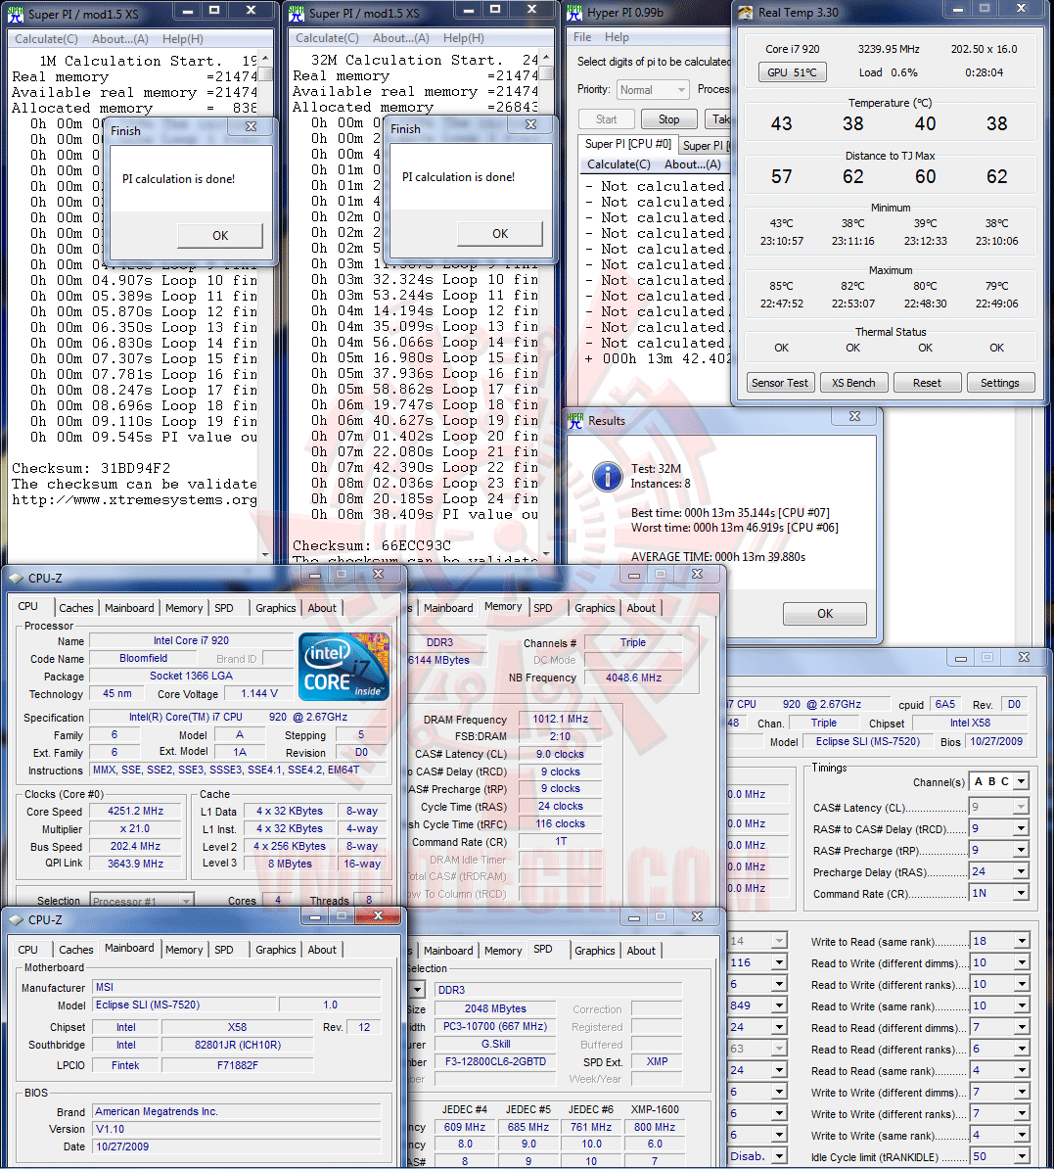Image resolution: width=1054 pixels, height=1169 pixels.
Task: Click the blue information icon in Results
Action: pyautogui.click(x=608, y=476)
